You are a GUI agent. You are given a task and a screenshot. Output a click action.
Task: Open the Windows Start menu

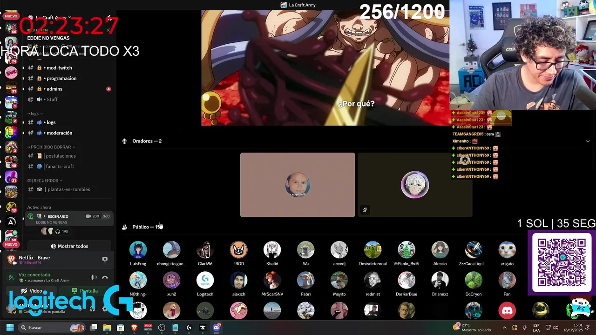pyautogui.click(x=10, y=328)
